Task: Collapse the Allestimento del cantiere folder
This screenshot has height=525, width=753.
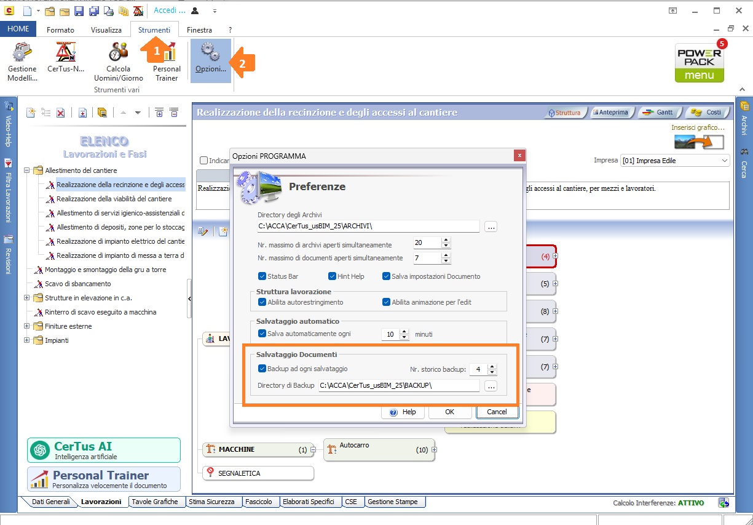Action: 27,170
